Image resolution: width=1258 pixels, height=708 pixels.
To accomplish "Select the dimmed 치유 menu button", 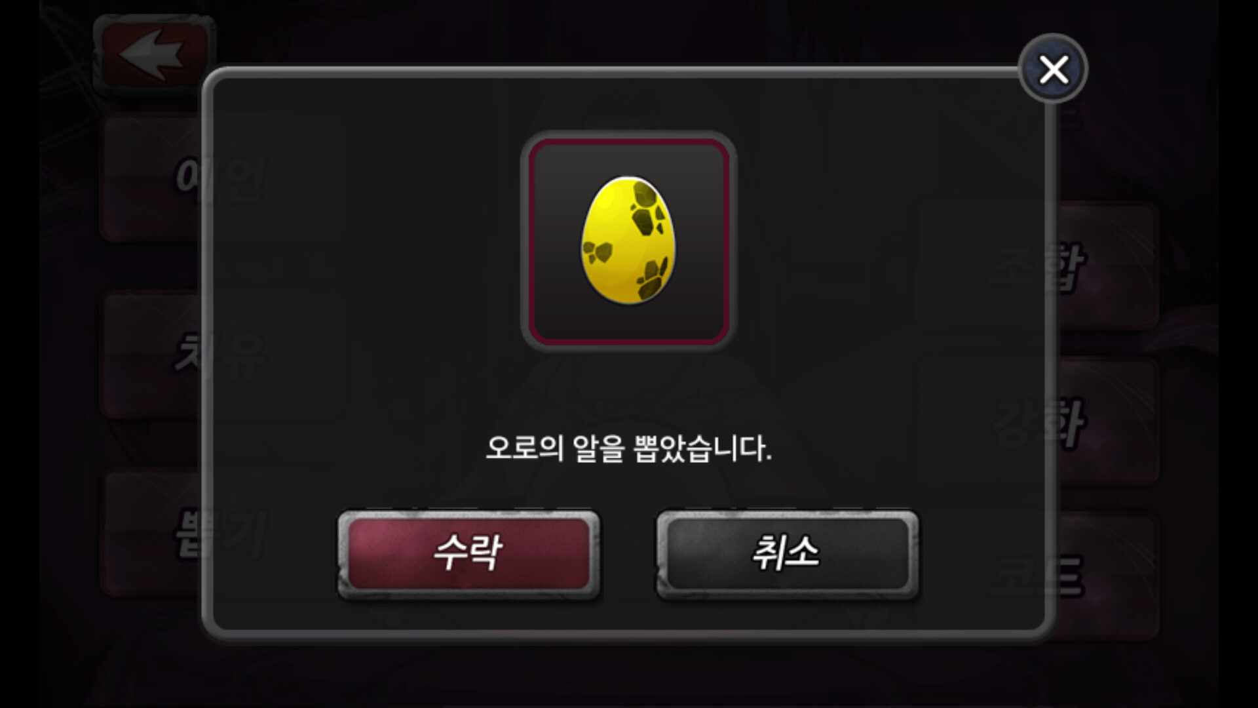I will 152,354.
